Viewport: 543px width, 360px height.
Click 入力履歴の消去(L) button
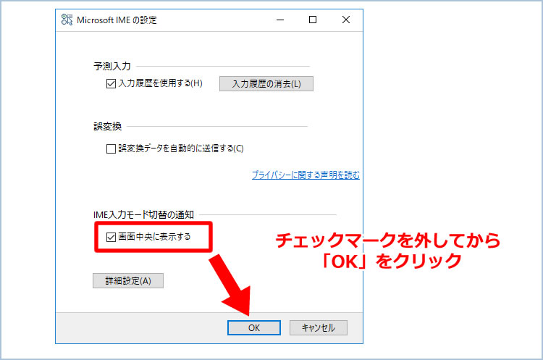click(x=266, y=84)
